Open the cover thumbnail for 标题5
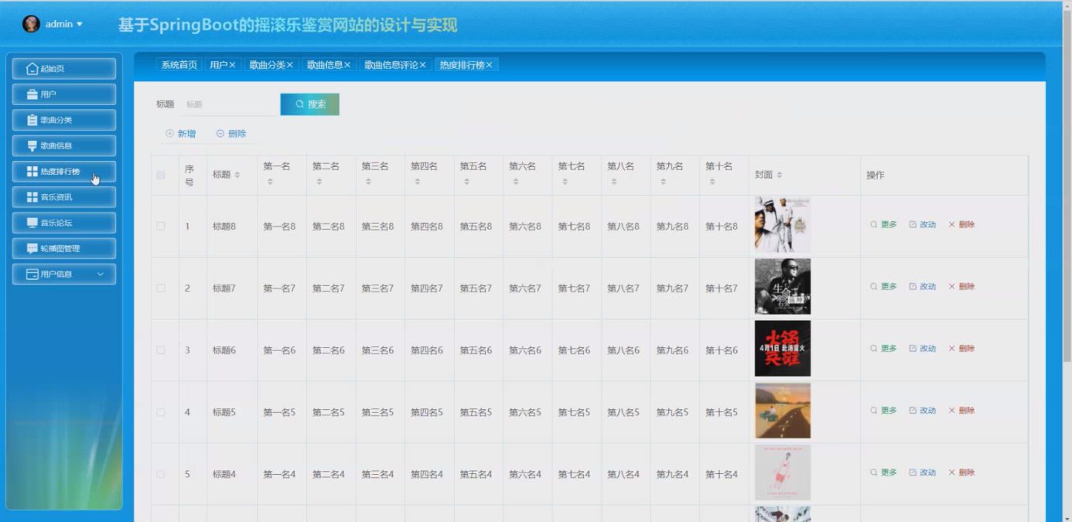Viewport: 1072px width, 522px height. (x=783, y=411)
